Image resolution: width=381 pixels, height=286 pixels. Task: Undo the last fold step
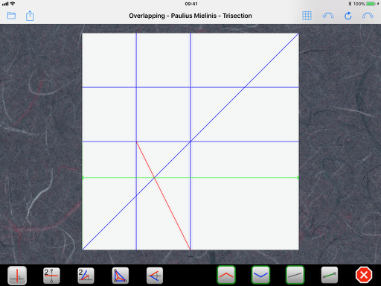click(328, 16)
